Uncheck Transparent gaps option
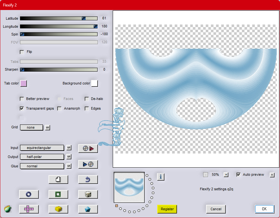The image size is (280, 218). point(22,109)
